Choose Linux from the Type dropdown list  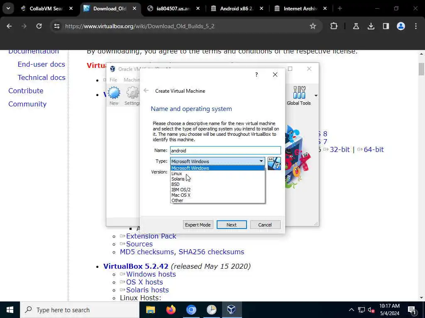click(217, 173)
